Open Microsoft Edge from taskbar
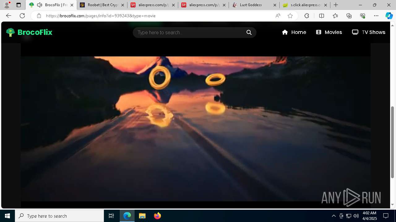The height and width of the screenshot is (222, 396). 127,216
